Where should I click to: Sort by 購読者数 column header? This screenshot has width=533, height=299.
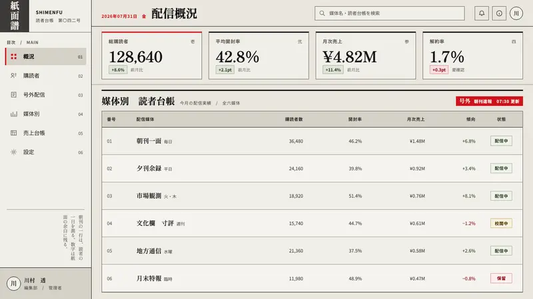tap(294, 120)
